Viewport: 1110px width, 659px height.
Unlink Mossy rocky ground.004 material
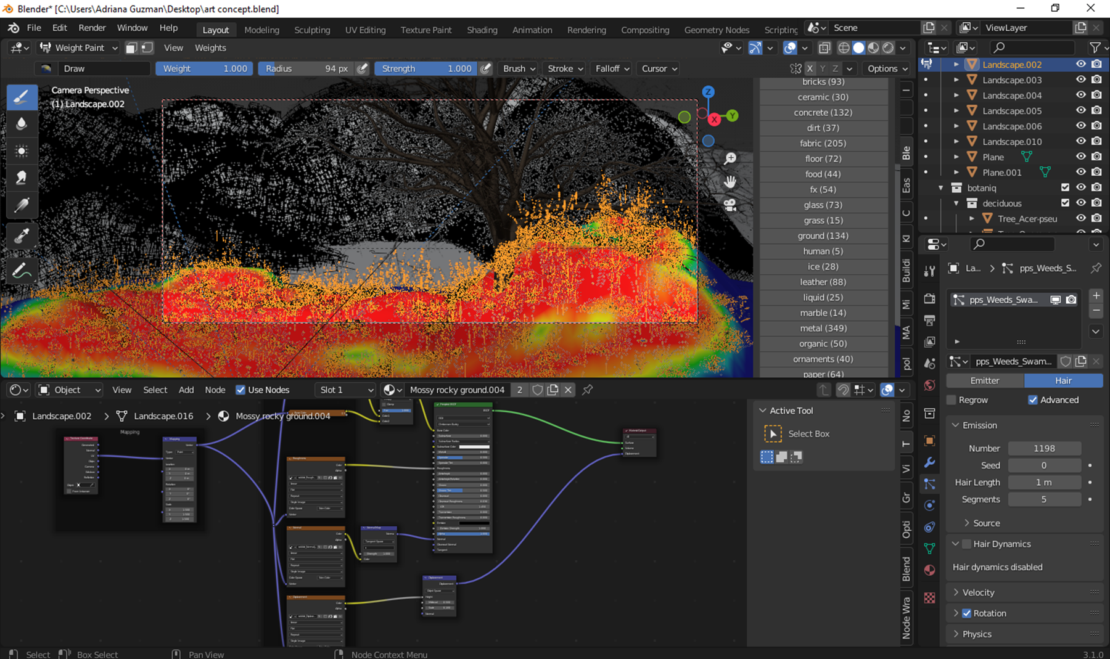[569, 390]
